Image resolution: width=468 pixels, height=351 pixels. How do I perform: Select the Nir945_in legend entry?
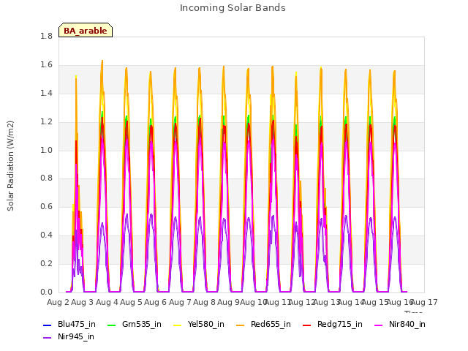coord(68,336)
